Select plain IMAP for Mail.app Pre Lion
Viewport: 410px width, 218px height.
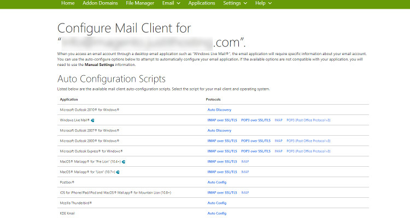point(245,162)
